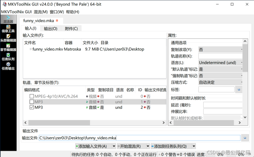
Task: Click the warnings icon in the status bar
Action: click(159, 154)
